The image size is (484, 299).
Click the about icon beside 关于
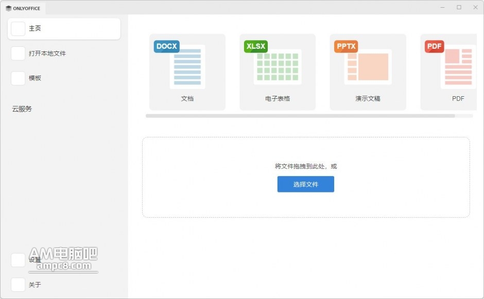click(18, 285)
